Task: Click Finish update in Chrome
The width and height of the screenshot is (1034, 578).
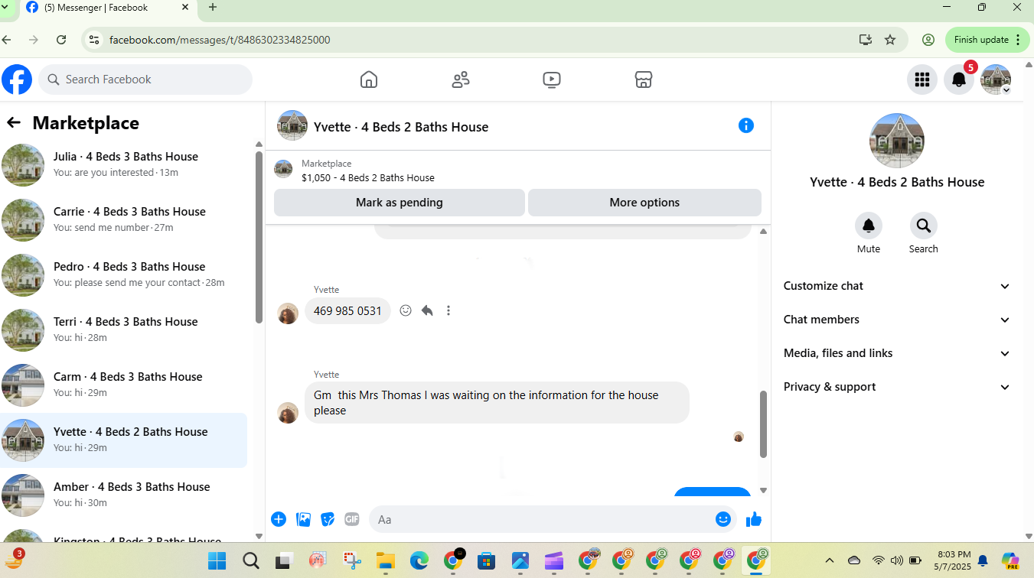Action: pos(987,40)
